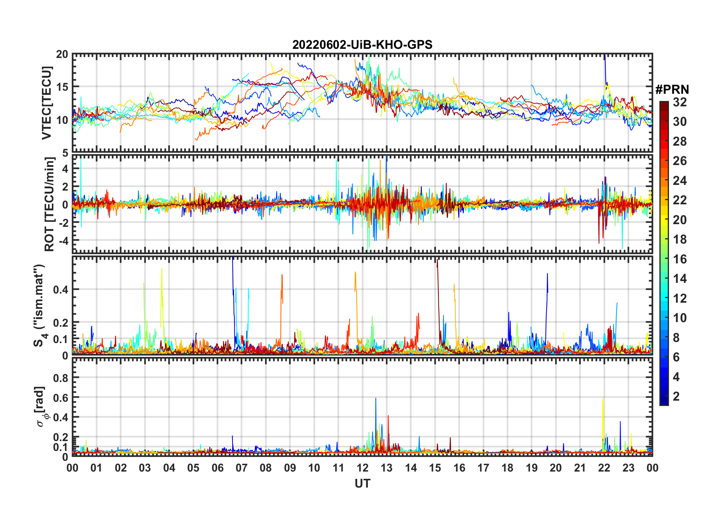The width and height of the screenshot is (725, 507).
Task: Click sigma phi y-axis tick label 0.8
Action: click(x=61, y=378)
